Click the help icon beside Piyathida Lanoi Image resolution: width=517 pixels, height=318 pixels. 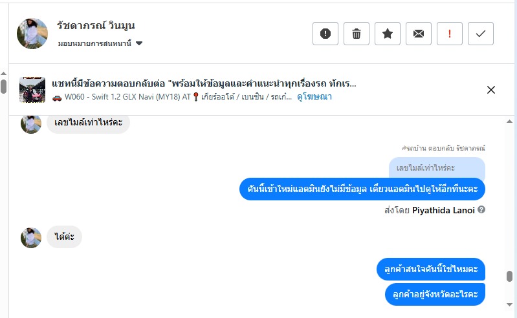pos(481,210)
